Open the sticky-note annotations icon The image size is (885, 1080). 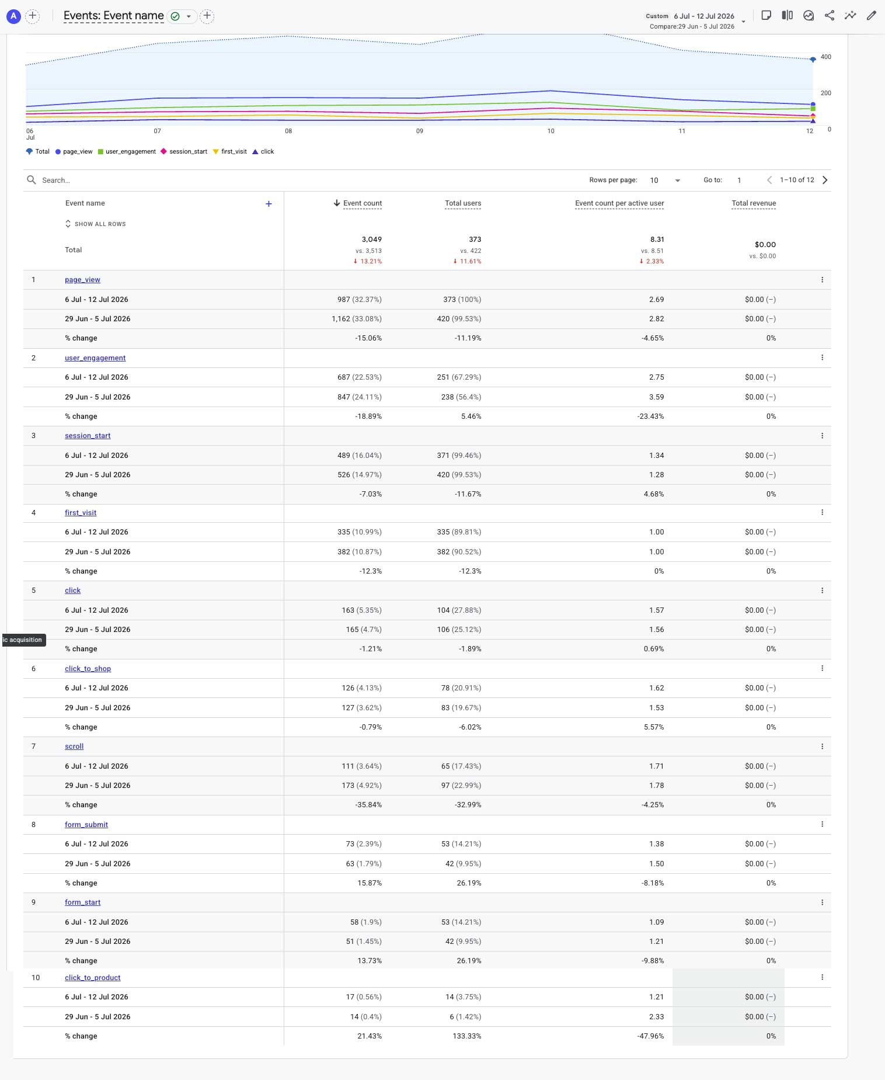point(766,16)
